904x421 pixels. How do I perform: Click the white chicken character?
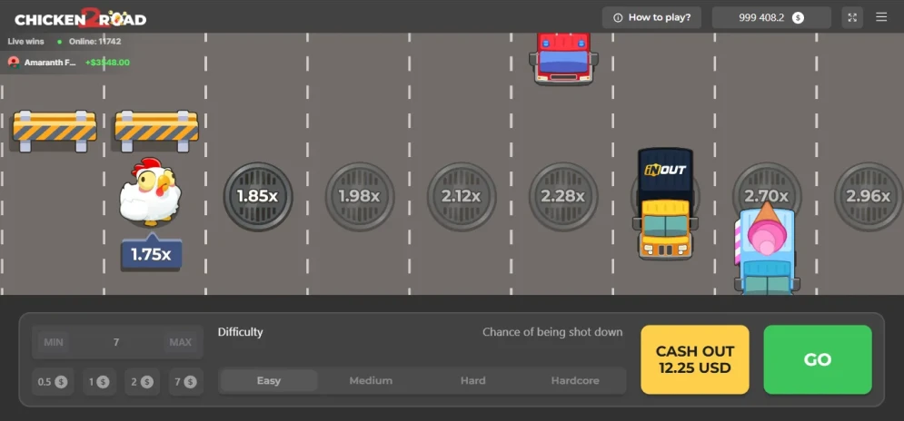coord(151,191)
